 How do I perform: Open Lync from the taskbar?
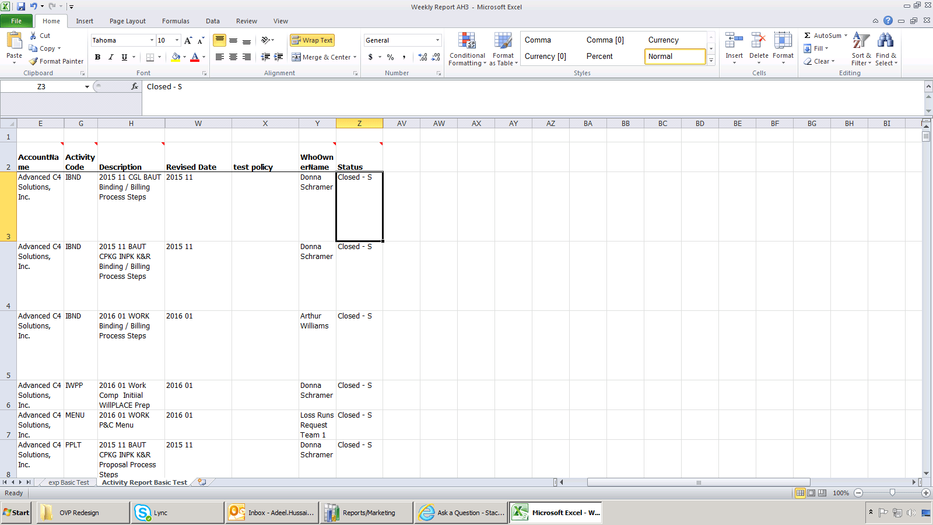coord(177,513)
